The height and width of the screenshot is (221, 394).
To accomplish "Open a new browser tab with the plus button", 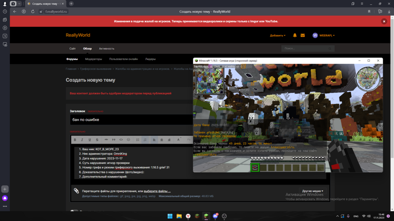I will 71,4.
